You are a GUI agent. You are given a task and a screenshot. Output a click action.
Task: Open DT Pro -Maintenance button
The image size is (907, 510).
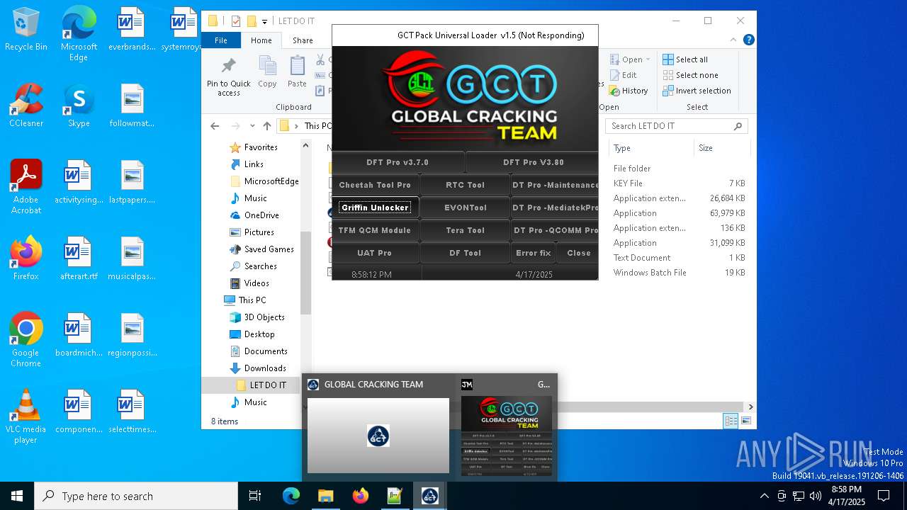pos(555,185)
